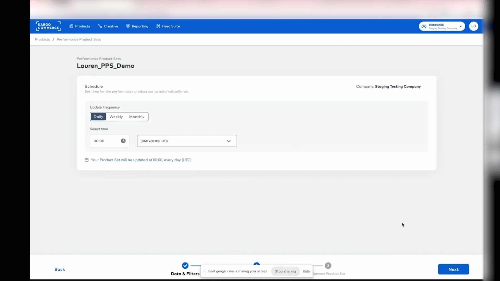Viewport: 500px width, 281px height.
Task: Open Creative via its brush icon
Action: pyautogui.click(x=100, y=26)
